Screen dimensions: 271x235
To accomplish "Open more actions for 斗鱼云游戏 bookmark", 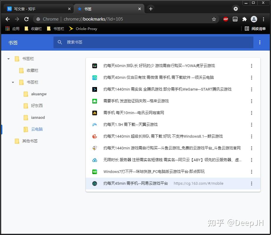I will click(252, 148).
